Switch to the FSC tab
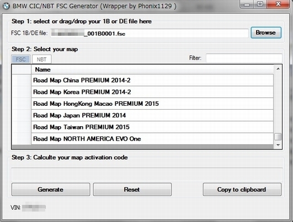 21,59
